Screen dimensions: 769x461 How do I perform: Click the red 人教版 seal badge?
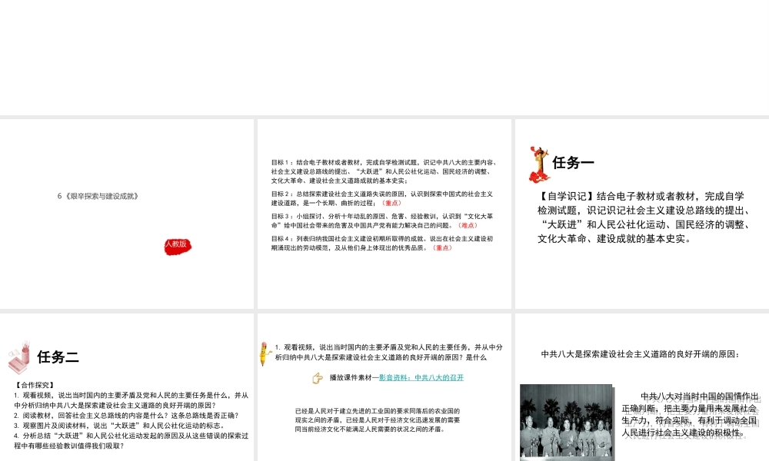(178, 245)
